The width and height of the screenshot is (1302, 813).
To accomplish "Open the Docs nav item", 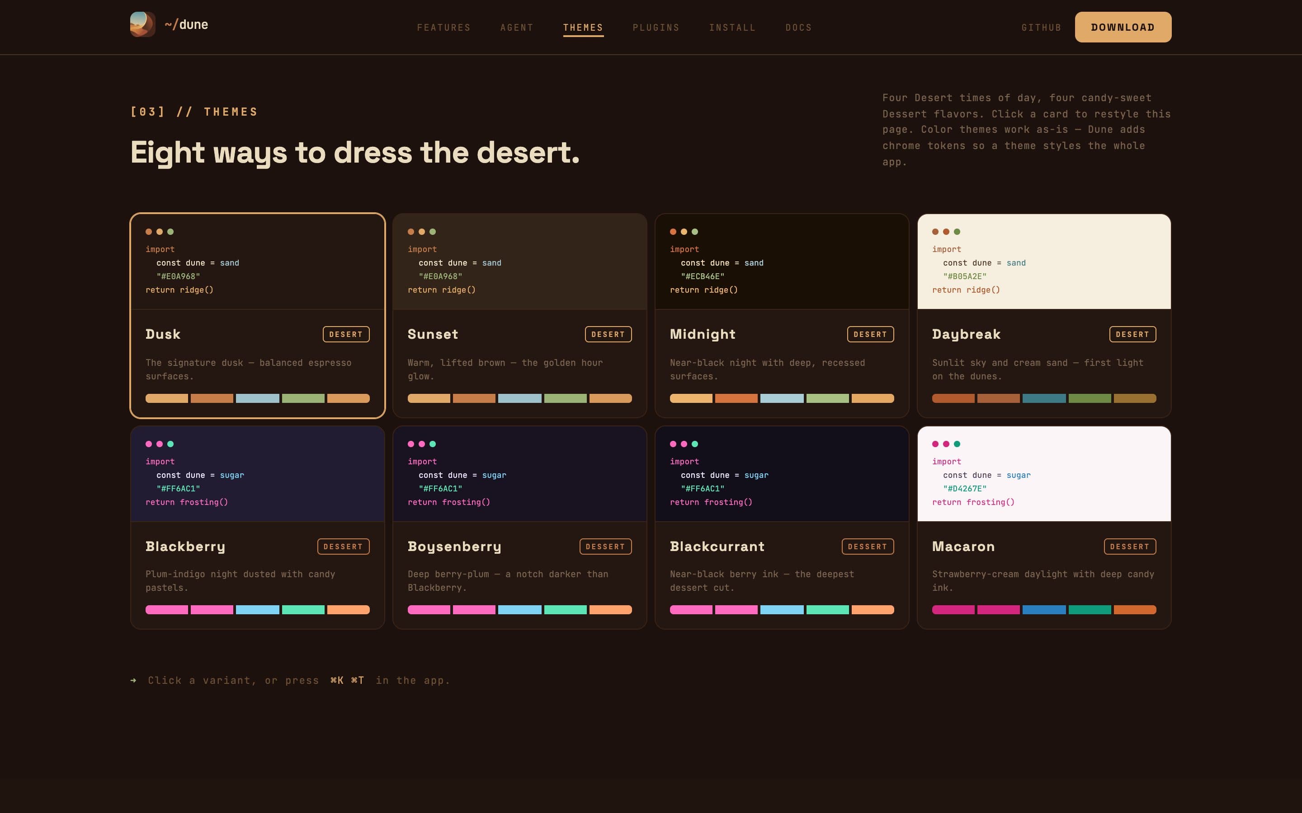I will pos(798,28).
